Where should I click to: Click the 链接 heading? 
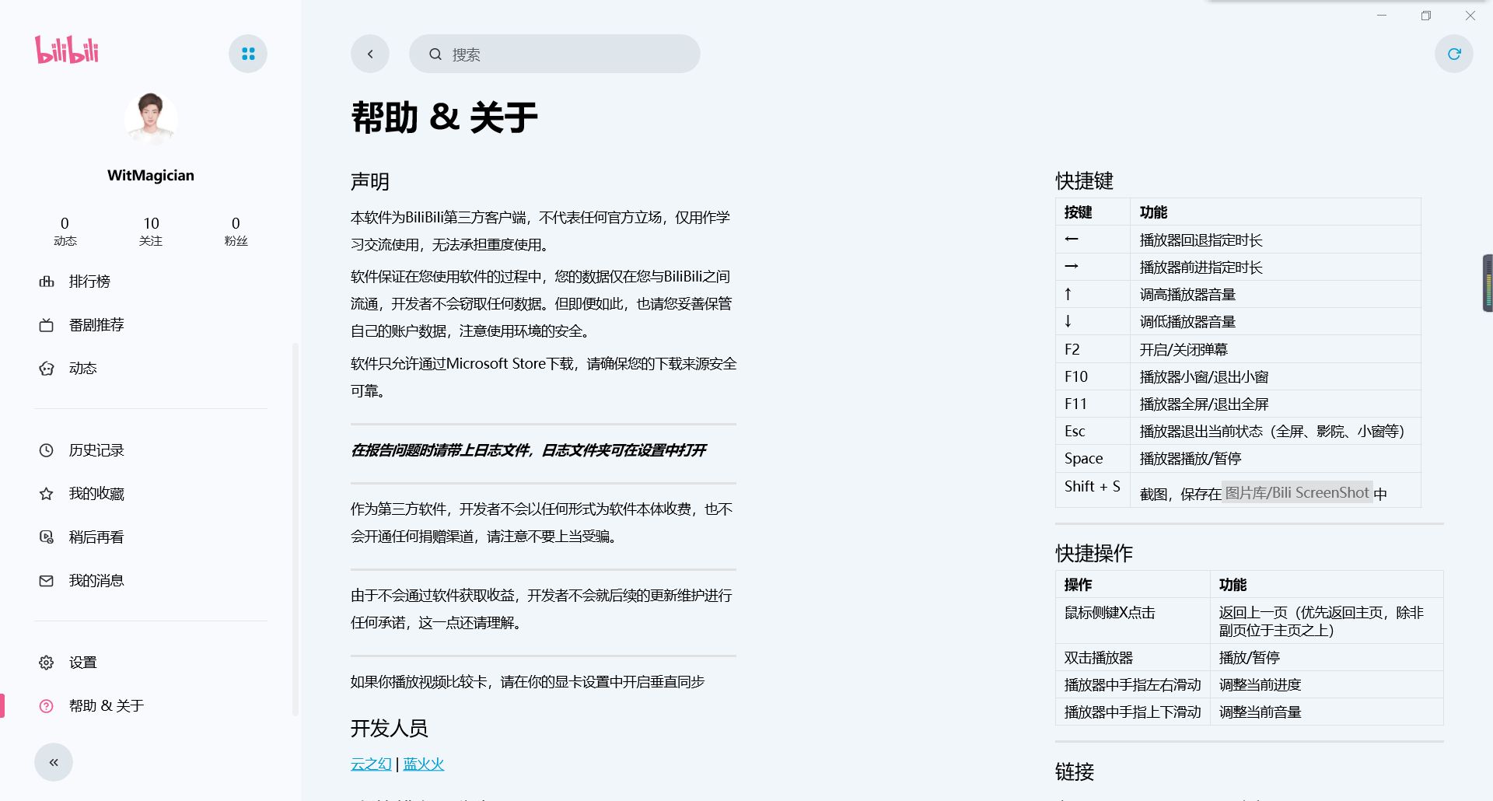(x=1075, y=771)
